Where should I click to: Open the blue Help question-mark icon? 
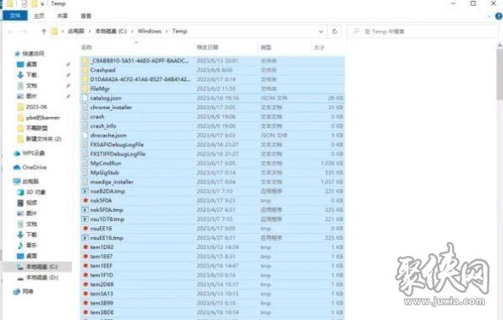click(x=499, y=16)
